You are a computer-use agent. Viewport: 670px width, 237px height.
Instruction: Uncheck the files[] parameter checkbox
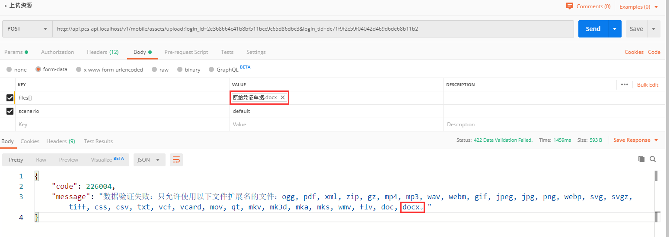coord(10,98)
